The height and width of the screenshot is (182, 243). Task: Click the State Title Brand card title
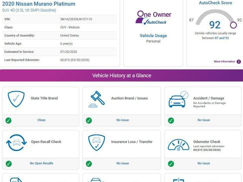[44, 98]
